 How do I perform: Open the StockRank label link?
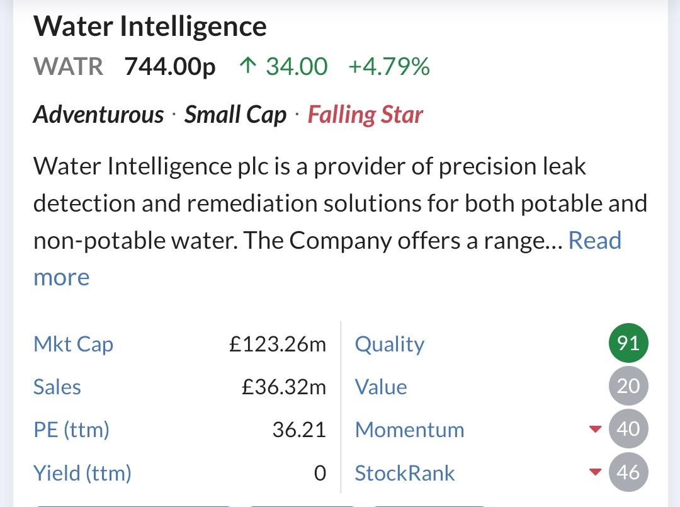tap(405, 473)
